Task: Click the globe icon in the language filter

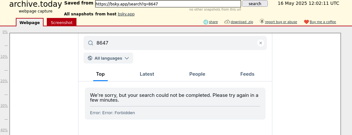Action: [x=90, y=58]
